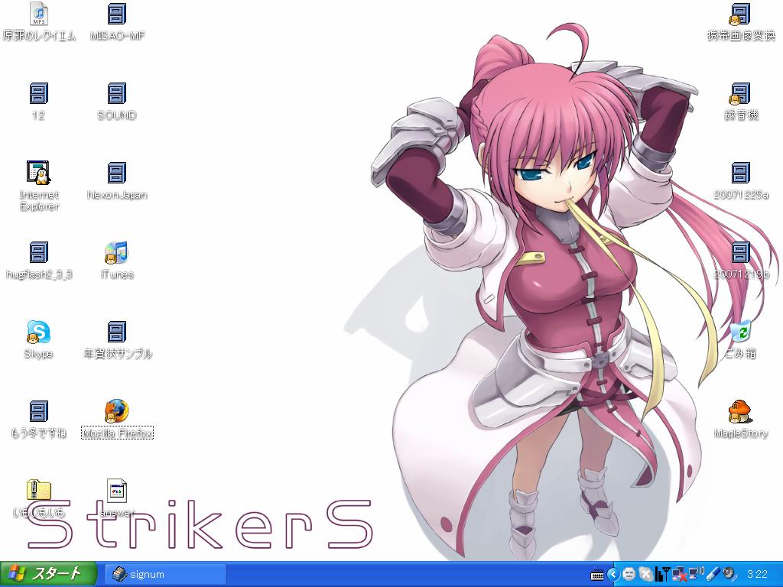Select the 20071219b folder icon
783x587 pixels.
point(740,252)
